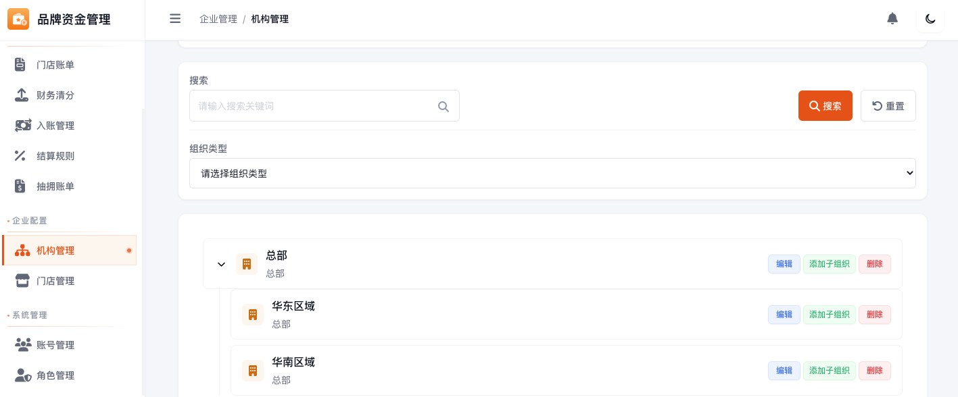The width and height of the screenshot is (958, 397).
Task: Delete the 华南区域 organization
Action: 874,371
